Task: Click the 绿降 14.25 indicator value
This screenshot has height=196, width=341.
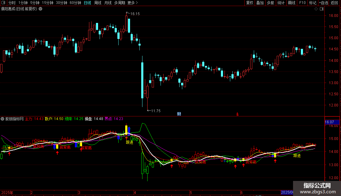Action: point(74,119)
